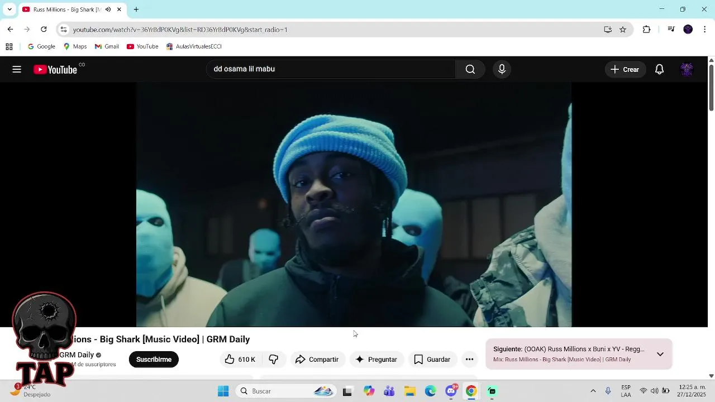This screenshot has height=402, width=715.
Task: Open Discord on the taskbar
Action: click(451, 391)
